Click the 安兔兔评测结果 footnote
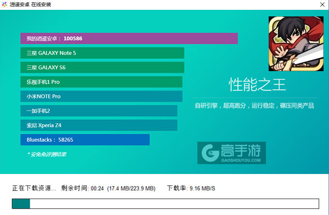This screenshot has width=329, height=215. 47,154
